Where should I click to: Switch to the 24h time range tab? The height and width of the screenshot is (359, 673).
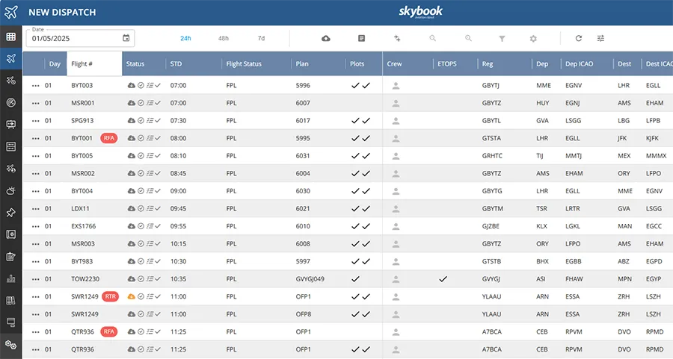point(185,38)
